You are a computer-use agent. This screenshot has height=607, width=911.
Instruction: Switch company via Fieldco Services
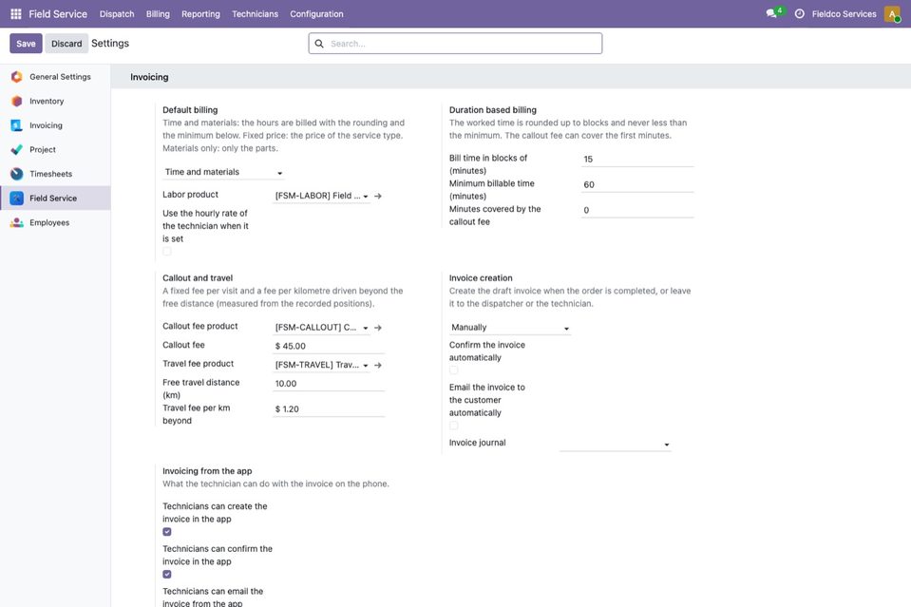coord(845,14)
